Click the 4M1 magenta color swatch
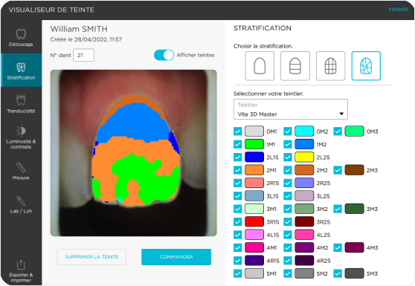Image resolution: width=415 pixels, height=286 pixels. click(254, 247)
